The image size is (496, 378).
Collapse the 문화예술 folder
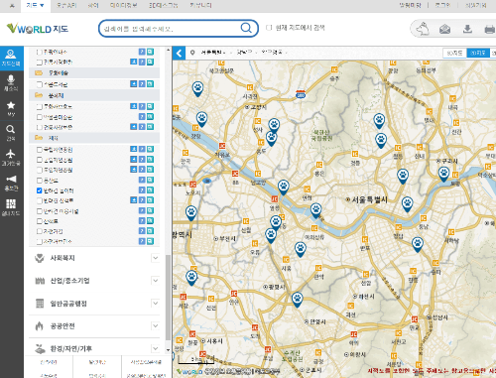click(x=39, y=72)
